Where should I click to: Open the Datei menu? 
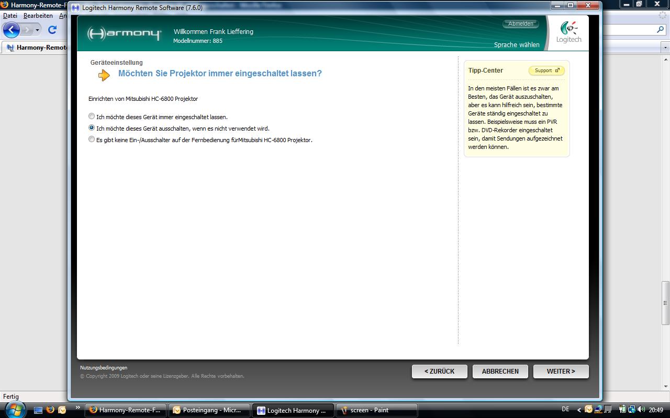coord(10,16)
